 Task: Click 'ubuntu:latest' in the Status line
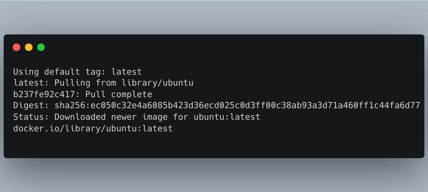click(227, 117)
